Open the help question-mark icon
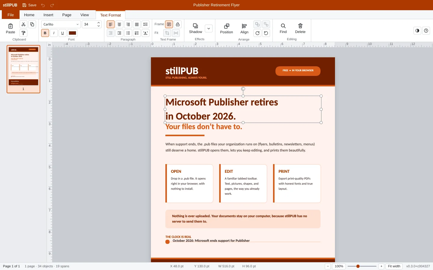The height and width of the screenshot is (270, 433). tap(426, 31)
